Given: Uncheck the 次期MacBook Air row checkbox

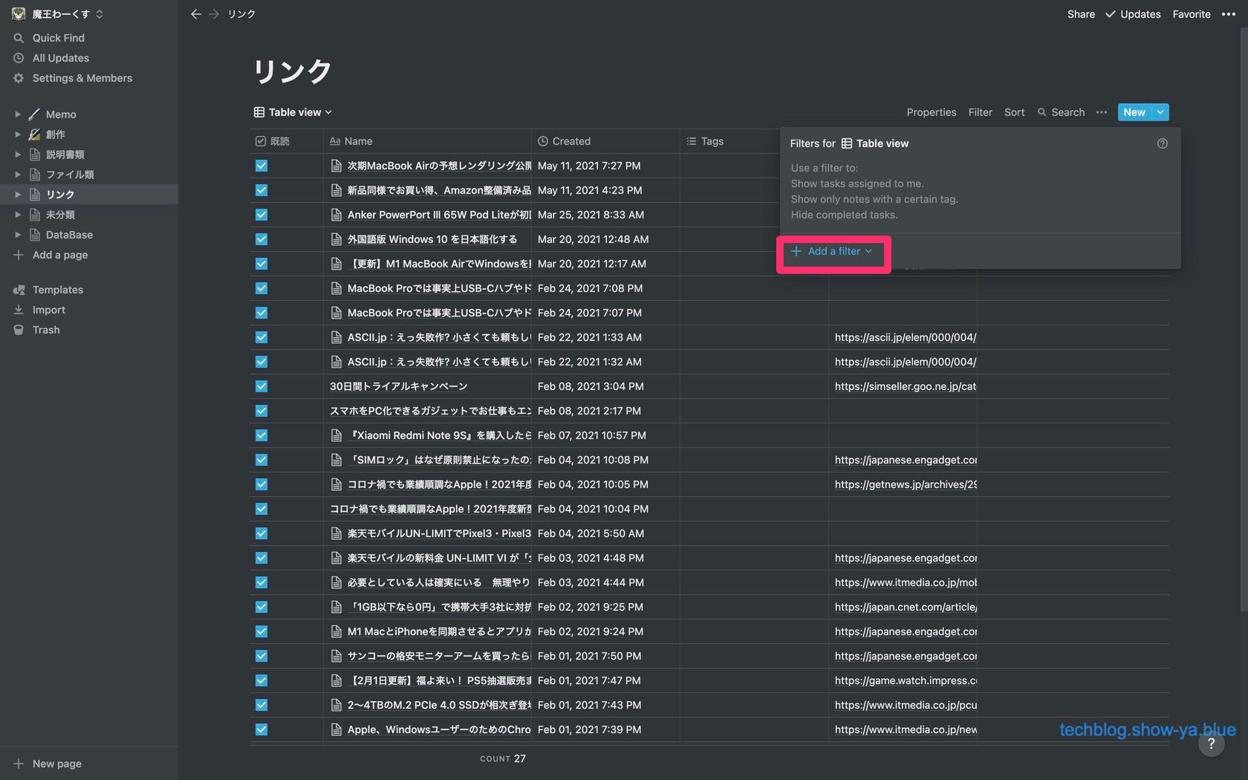Looking at the screenshot, I should click(261, 166).
